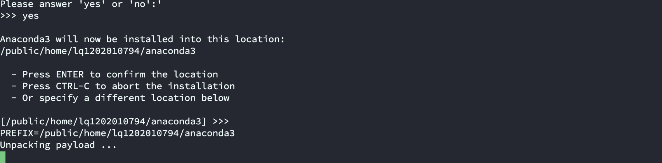Click the word 'PREFIX' at the line start

[17, 133]
